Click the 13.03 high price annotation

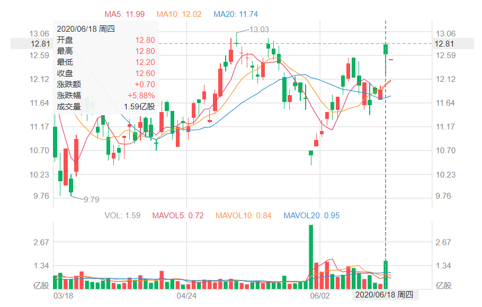pos(259,30)
